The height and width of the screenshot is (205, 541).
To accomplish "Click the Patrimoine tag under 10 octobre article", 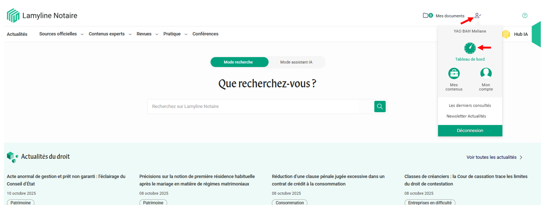I will click(21, 203).
